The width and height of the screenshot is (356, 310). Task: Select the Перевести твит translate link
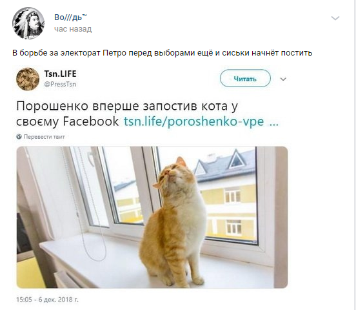pyautogui.click(x=44, y=137)
